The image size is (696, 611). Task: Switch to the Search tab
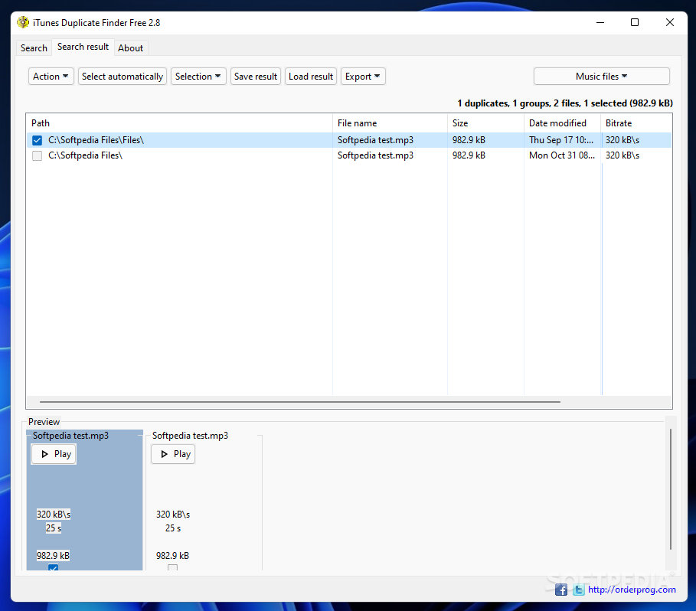(34, 48)
